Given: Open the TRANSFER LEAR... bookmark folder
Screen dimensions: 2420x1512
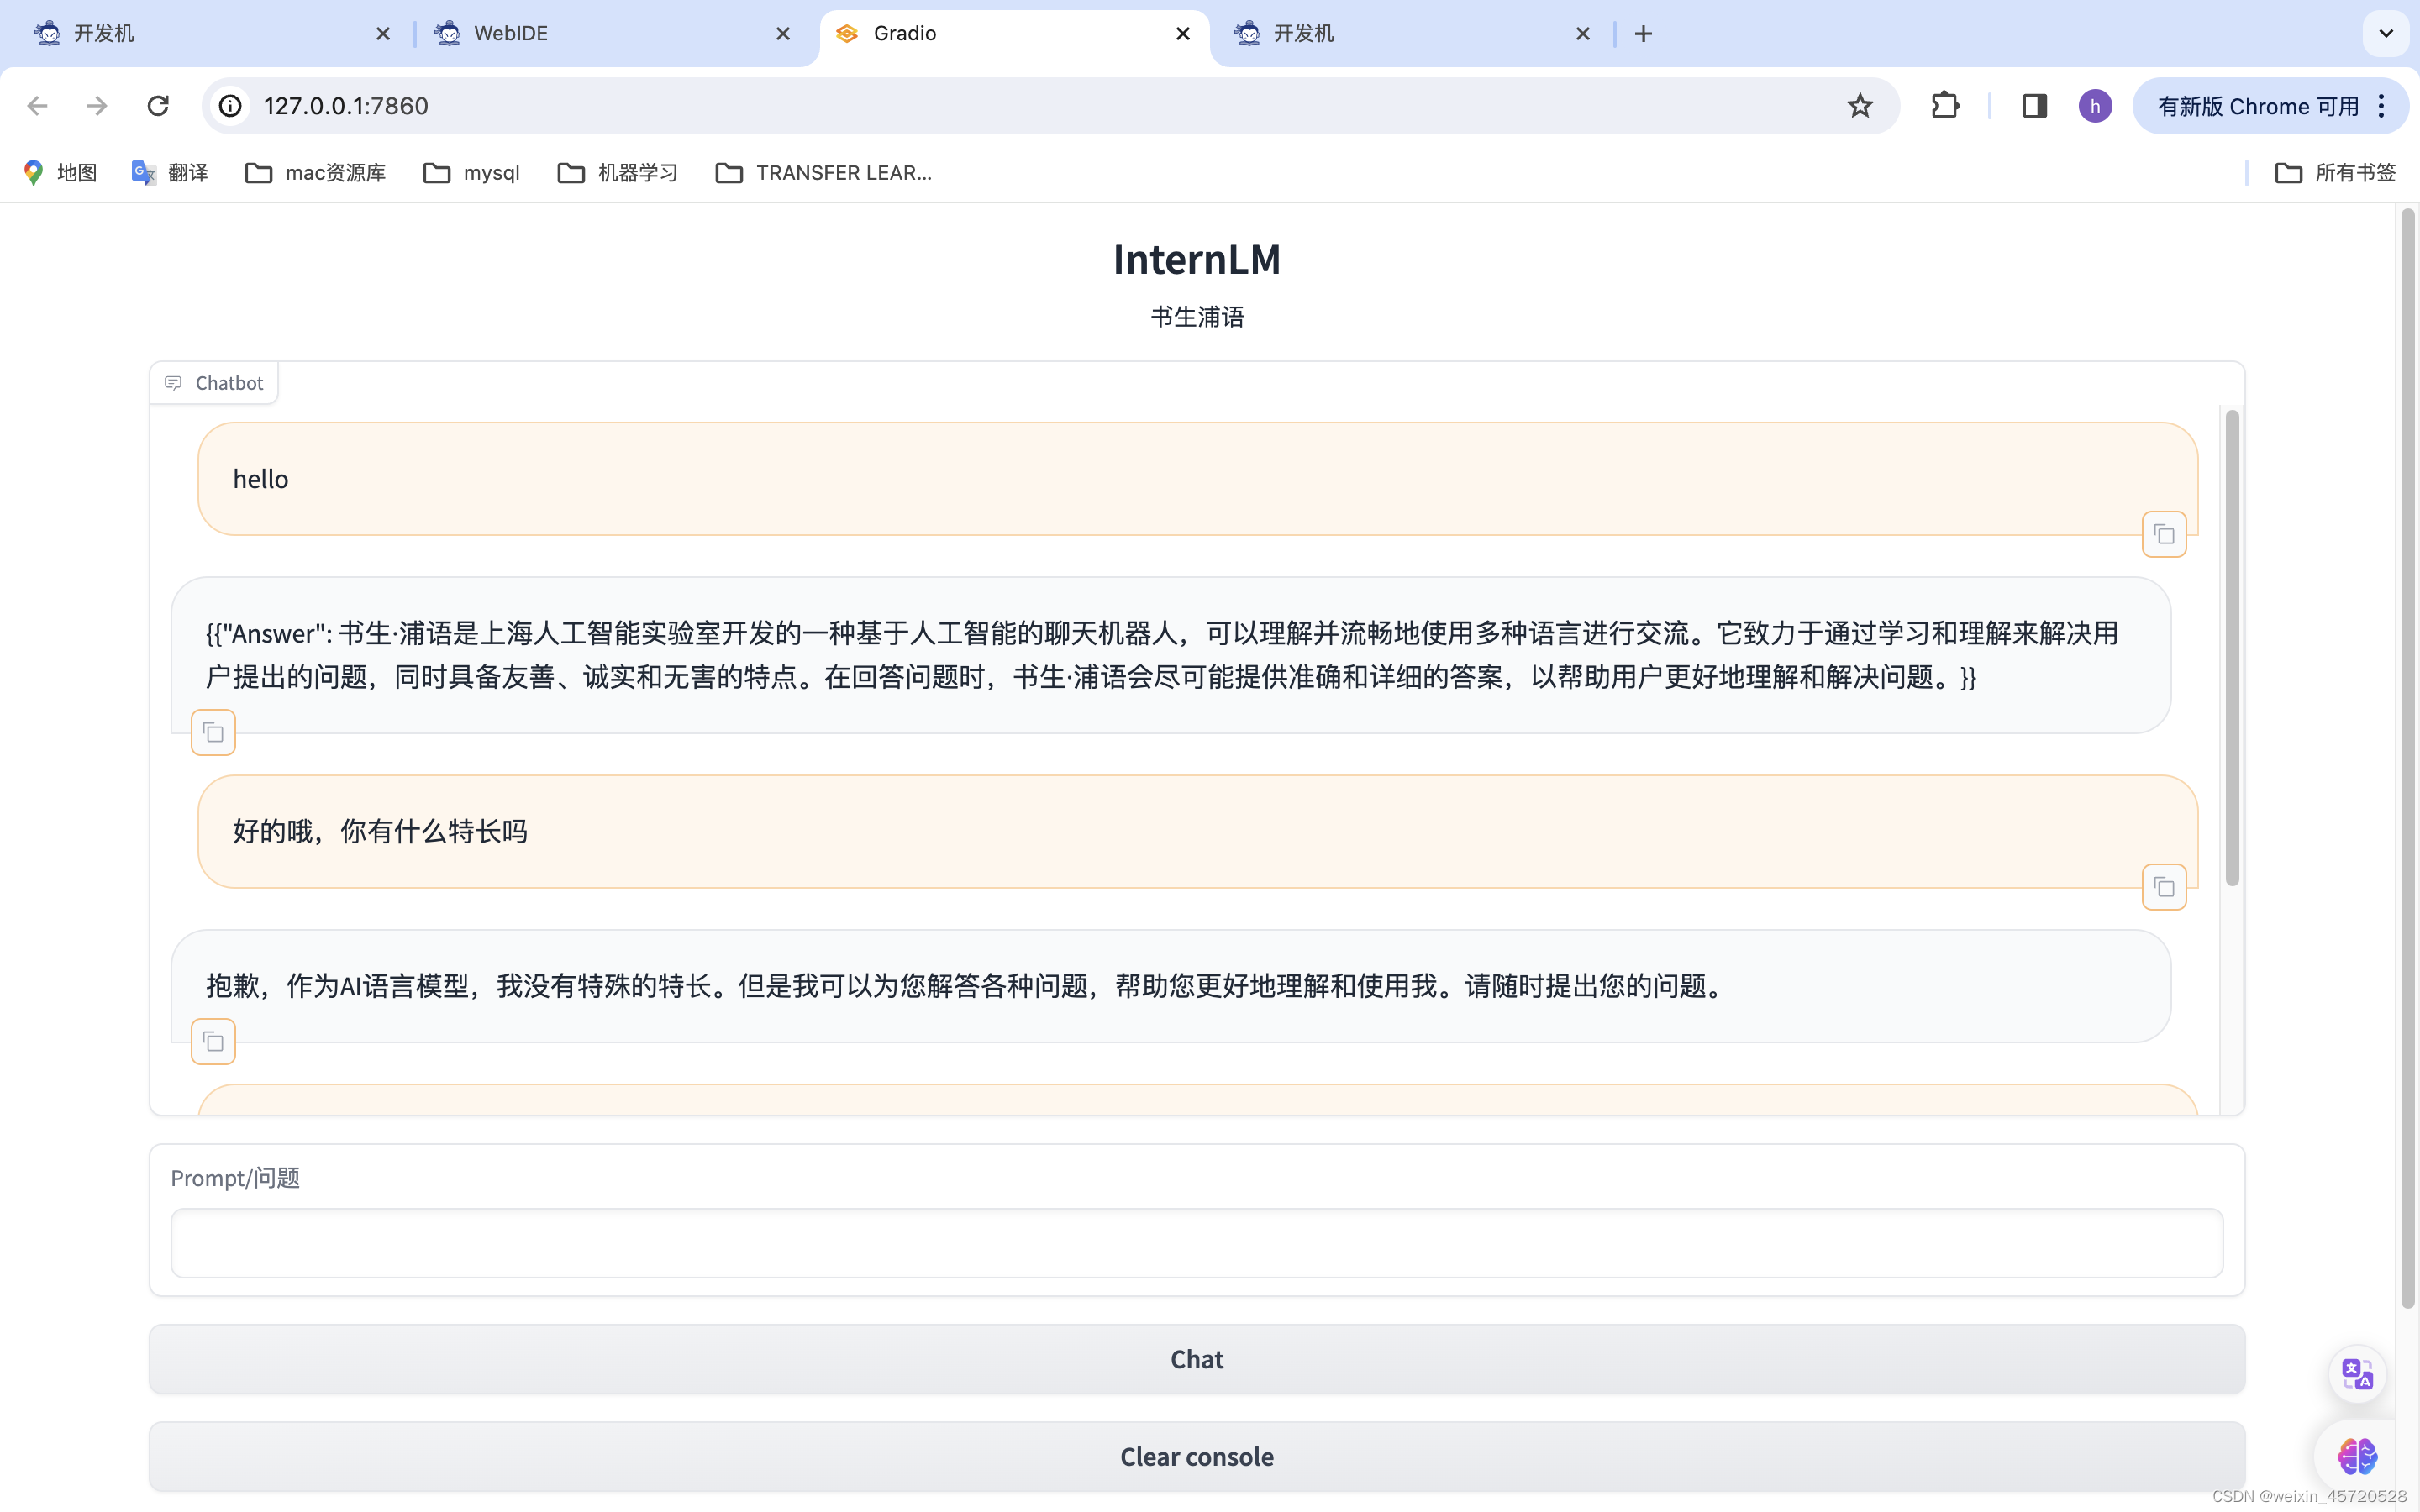Looking at the screenshot, I should pos(824,173).
